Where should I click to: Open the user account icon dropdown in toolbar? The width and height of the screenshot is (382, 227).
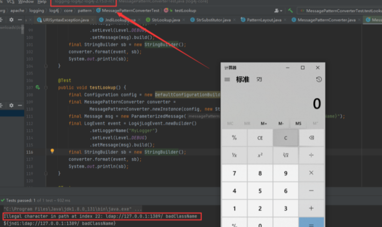pos(278,11)
